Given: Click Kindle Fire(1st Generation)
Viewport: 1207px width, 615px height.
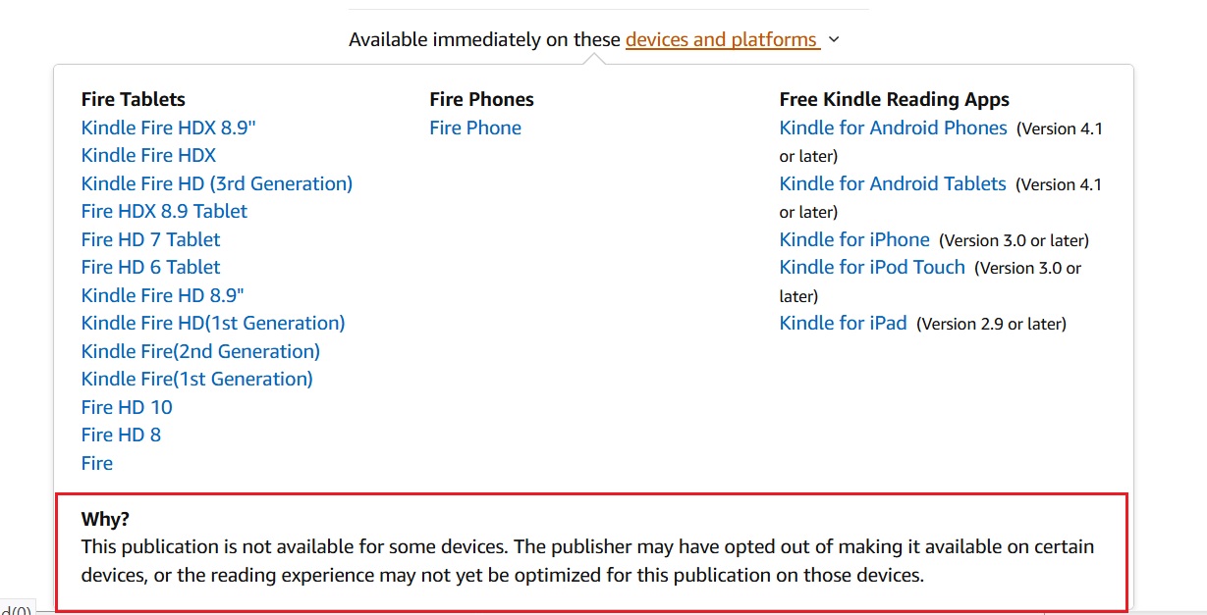Looking at the screenshot, I should (196, 379).
